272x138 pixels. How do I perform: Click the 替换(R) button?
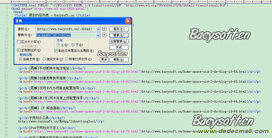coord(119,35)
